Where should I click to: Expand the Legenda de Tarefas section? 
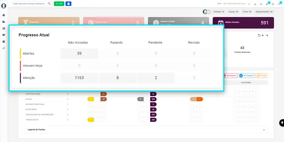146,130
